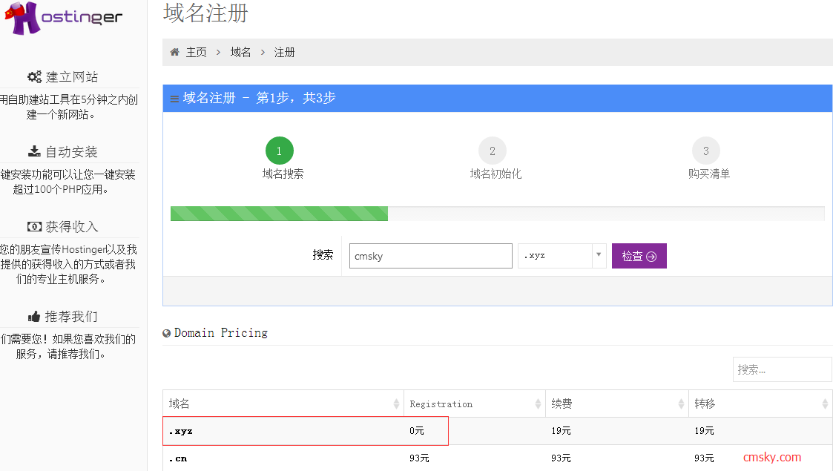
Task: Click the home icon in the breadcrumb
Action: tap(176, 52)
